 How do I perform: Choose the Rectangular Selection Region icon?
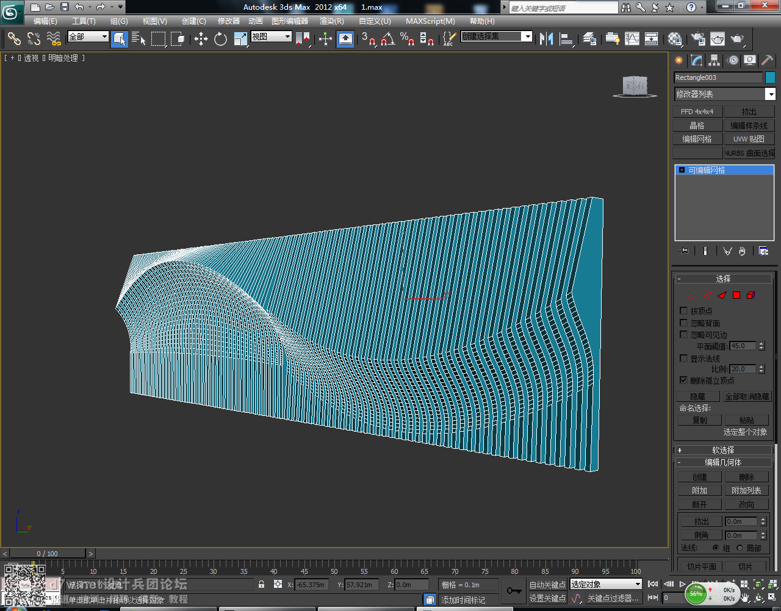159,39
